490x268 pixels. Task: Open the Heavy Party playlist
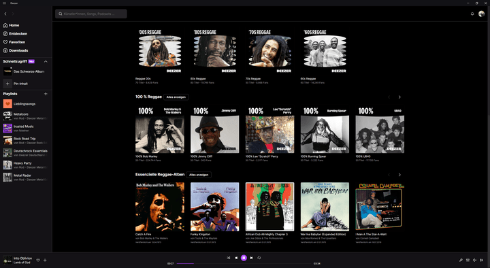[25, 165]
